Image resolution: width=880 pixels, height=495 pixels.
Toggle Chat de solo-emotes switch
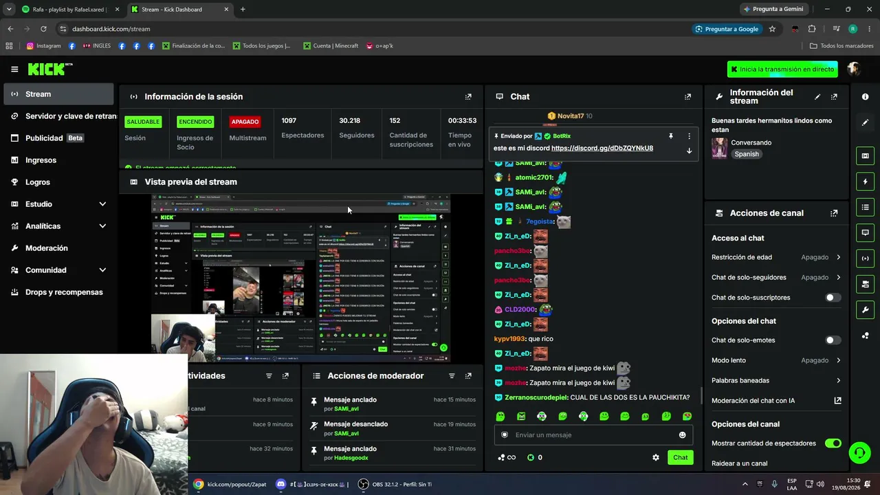pos(833,340)
